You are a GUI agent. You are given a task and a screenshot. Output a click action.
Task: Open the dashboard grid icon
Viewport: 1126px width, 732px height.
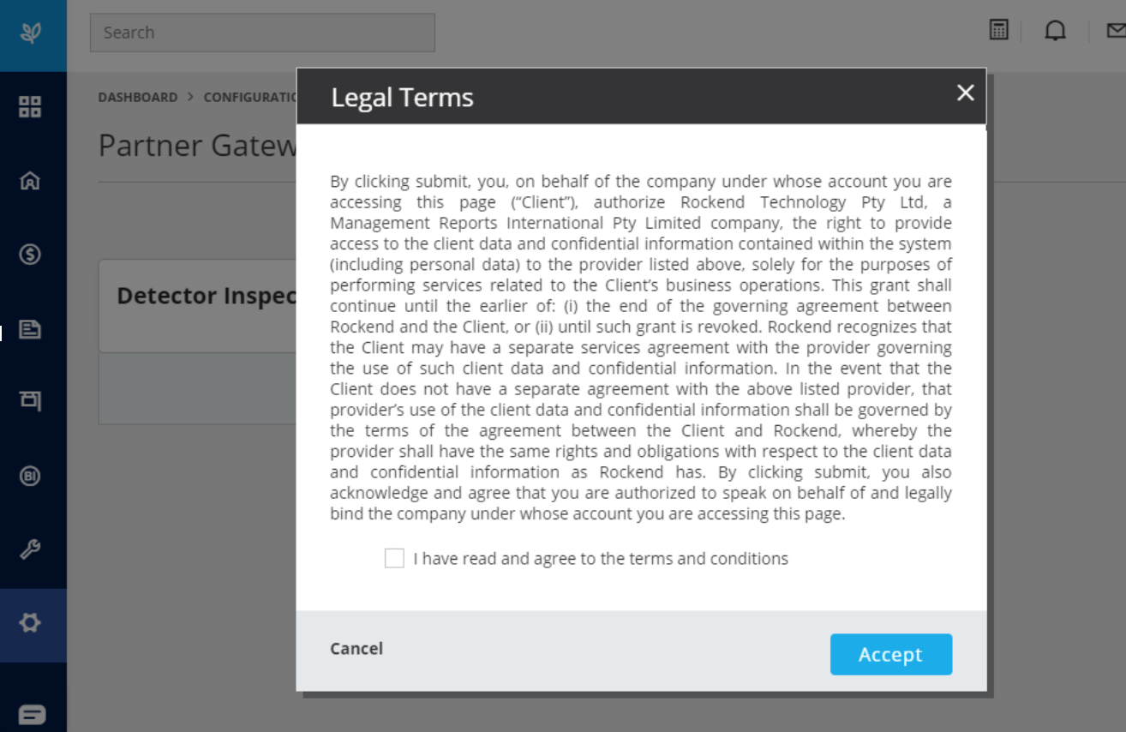[30, 107]
